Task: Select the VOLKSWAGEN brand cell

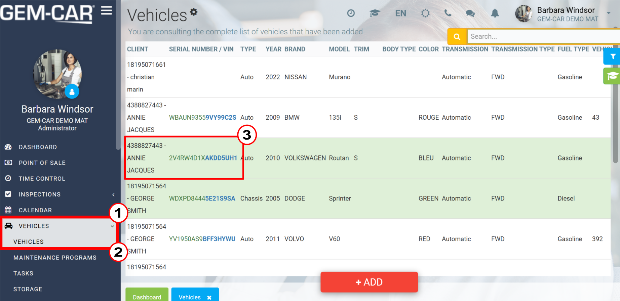Action: point(305,158)
